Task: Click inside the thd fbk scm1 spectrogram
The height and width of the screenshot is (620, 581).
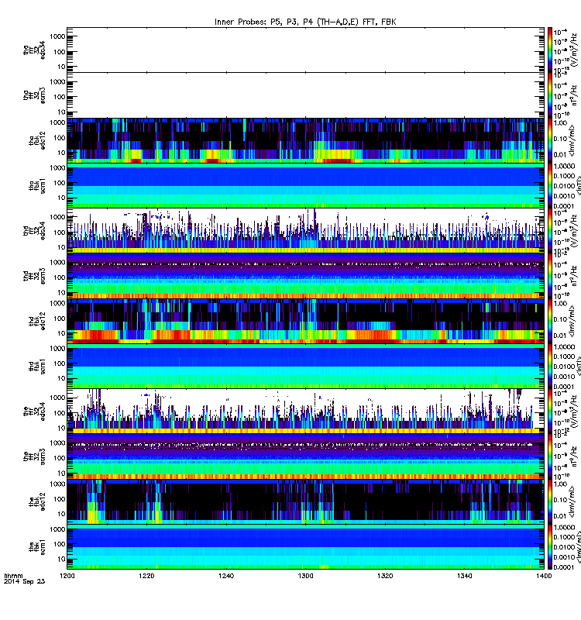Action: tap(305, 366)
